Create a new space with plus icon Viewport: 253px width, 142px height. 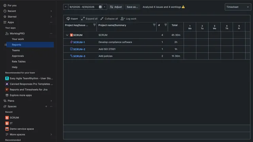[46, 106]
